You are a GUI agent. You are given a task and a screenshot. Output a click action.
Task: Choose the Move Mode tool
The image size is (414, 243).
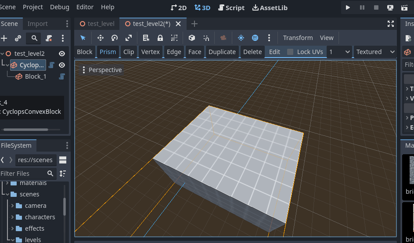pos(101,38)
